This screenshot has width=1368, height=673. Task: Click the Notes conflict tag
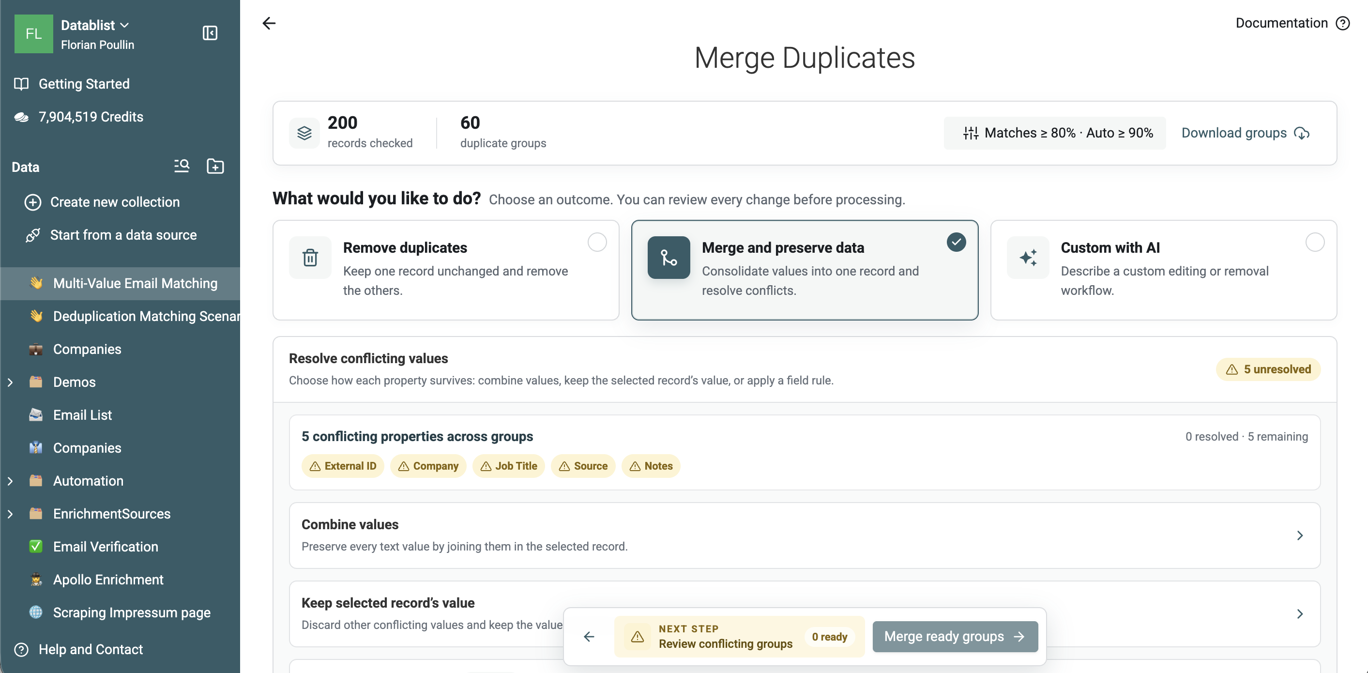(651, 466)
